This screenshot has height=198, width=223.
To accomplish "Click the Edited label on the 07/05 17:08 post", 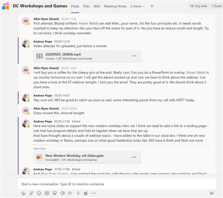I will pyautogui.click(x=76, y=169).
